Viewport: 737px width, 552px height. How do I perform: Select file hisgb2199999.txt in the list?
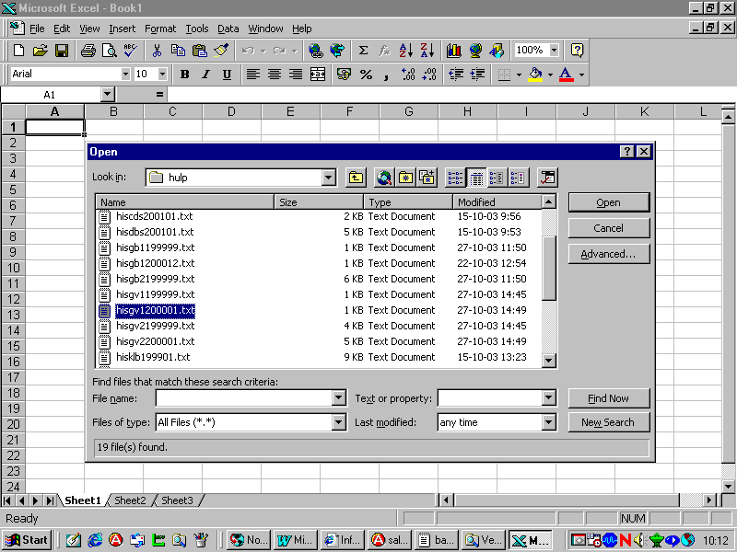tap(155, 279)
